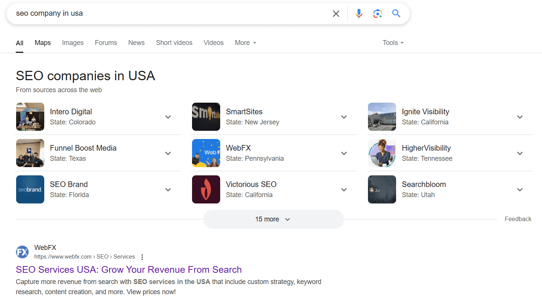Click the Victorious SEO flame logo thumbnail
The image size is (542, 305).
206,189
